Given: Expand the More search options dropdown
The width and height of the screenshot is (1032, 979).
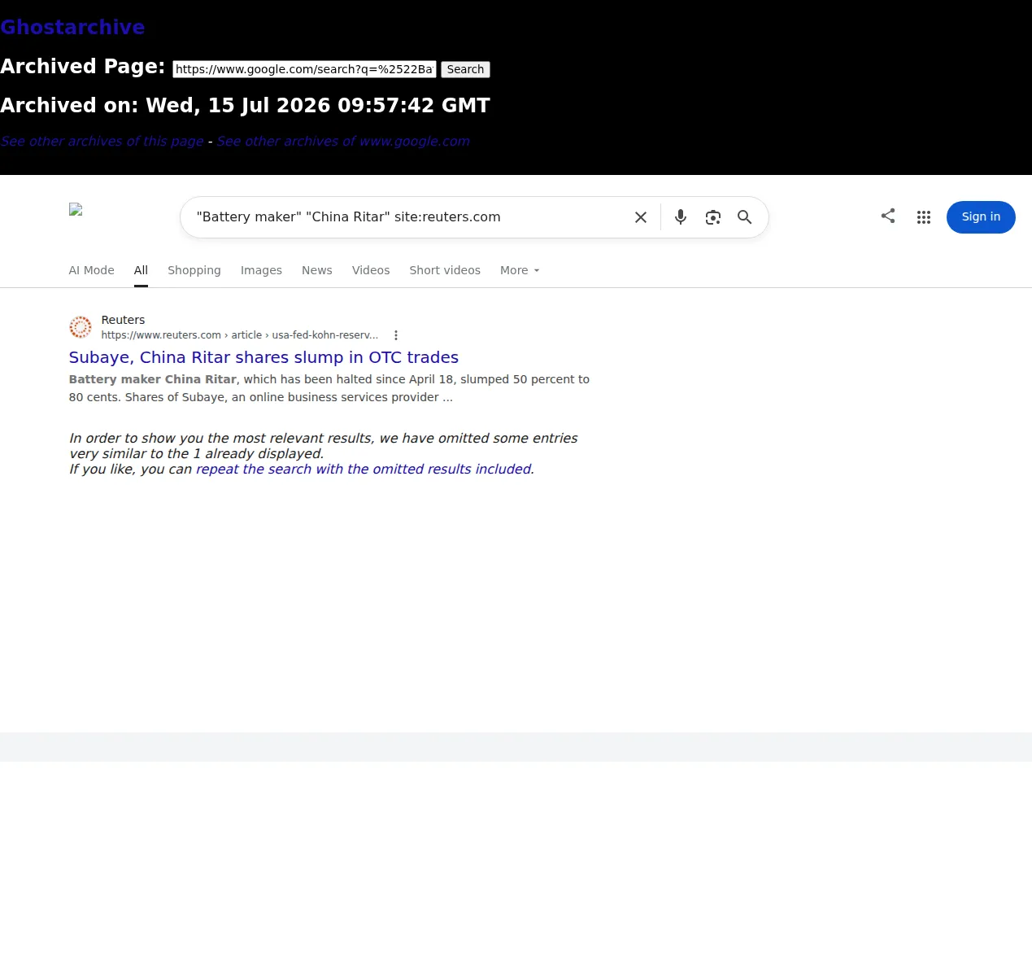Looking at the screenshot, I should click(520, 270).
